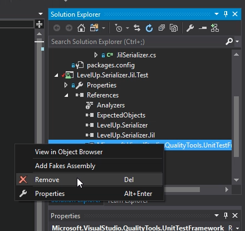
Task: Select the packages.config file
Action: click(x=111, y=65)
